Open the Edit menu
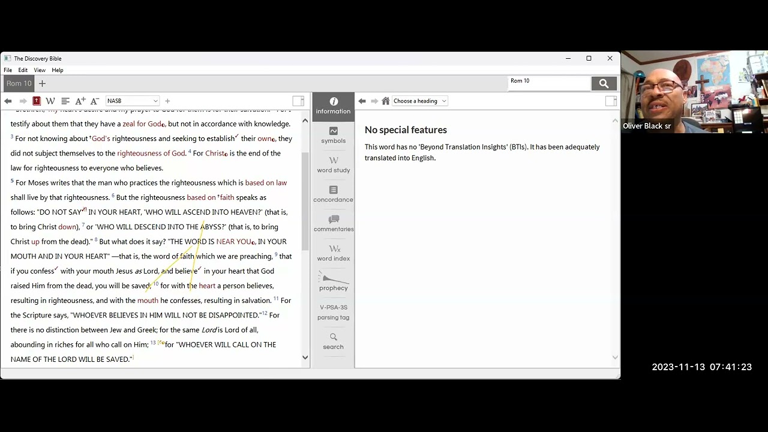The image size is (768, 432). tap(23, 70)
